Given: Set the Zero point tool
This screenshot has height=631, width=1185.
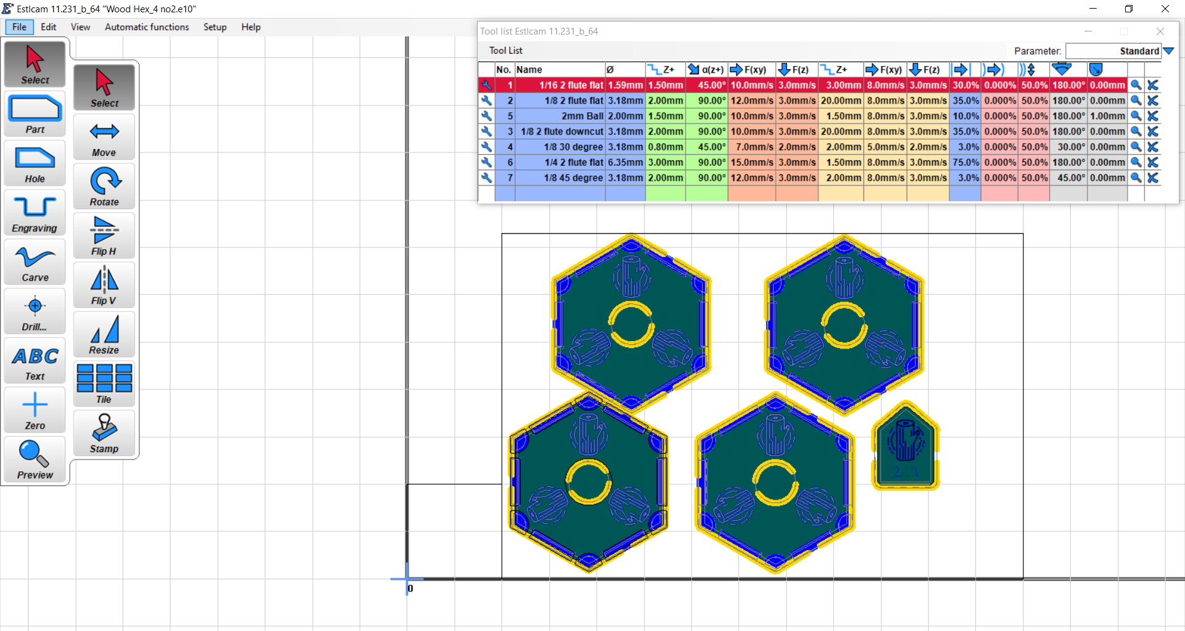Looking at the screenshot, I should (x=35, y=410).
